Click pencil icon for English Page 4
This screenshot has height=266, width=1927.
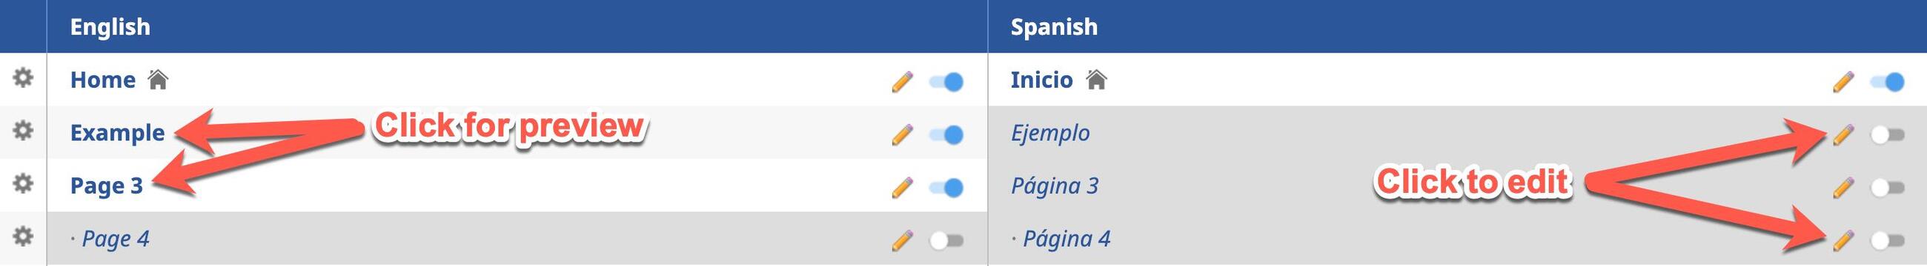(x=902, y=240)
